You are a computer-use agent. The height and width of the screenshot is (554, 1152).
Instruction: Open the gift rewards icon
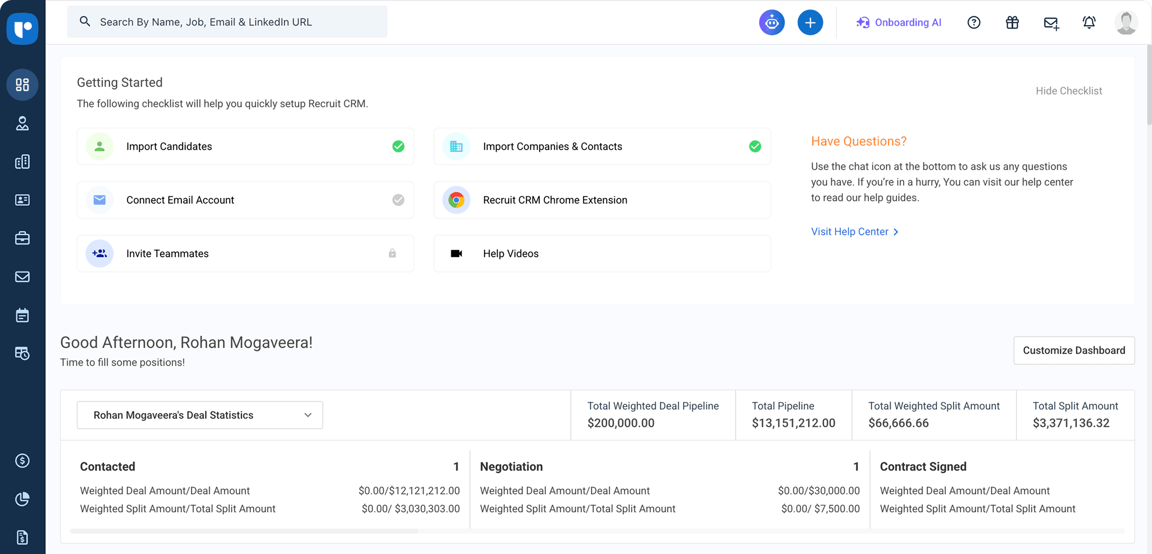pos(1012,22)
